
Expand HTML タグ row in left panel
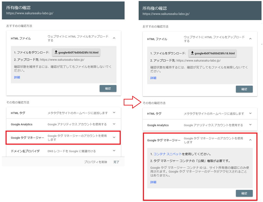pyautogui.click(x=114, y=113)
